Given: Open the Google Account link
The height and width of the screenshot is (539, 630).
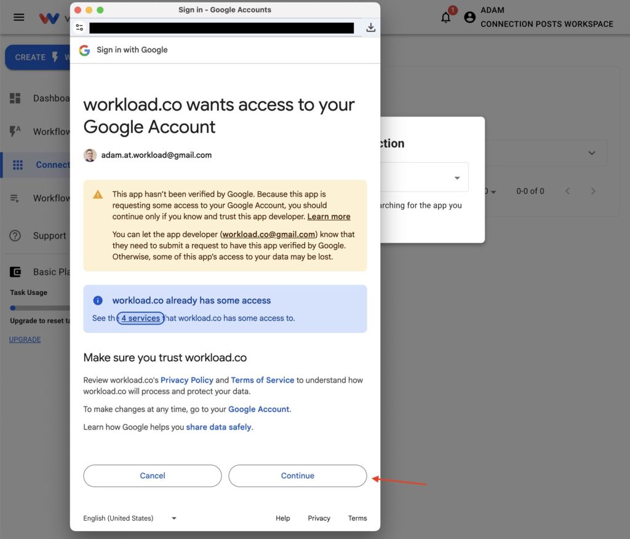Looking at the screenshot, I should point(259,409).
